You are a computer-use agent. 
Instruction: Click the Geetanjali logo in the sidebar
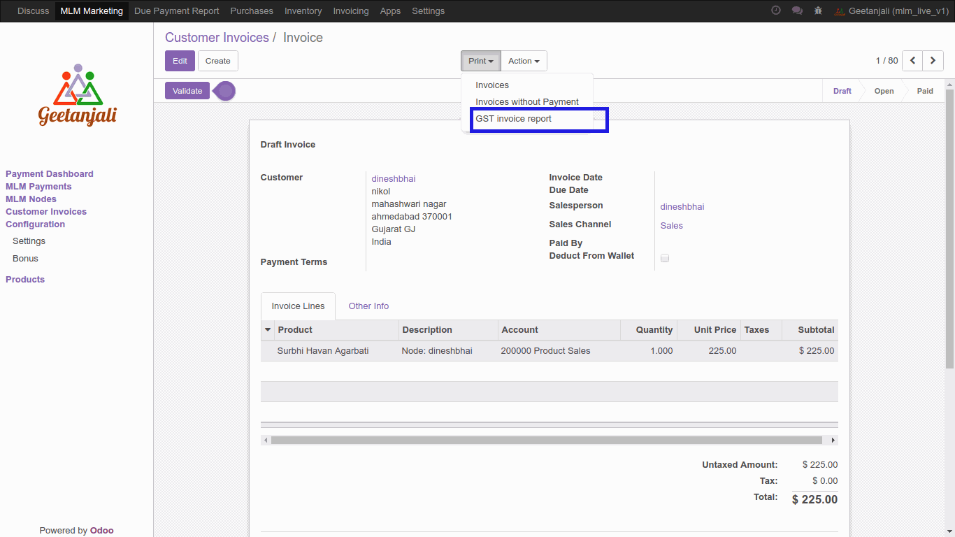[x=77, y=95]
